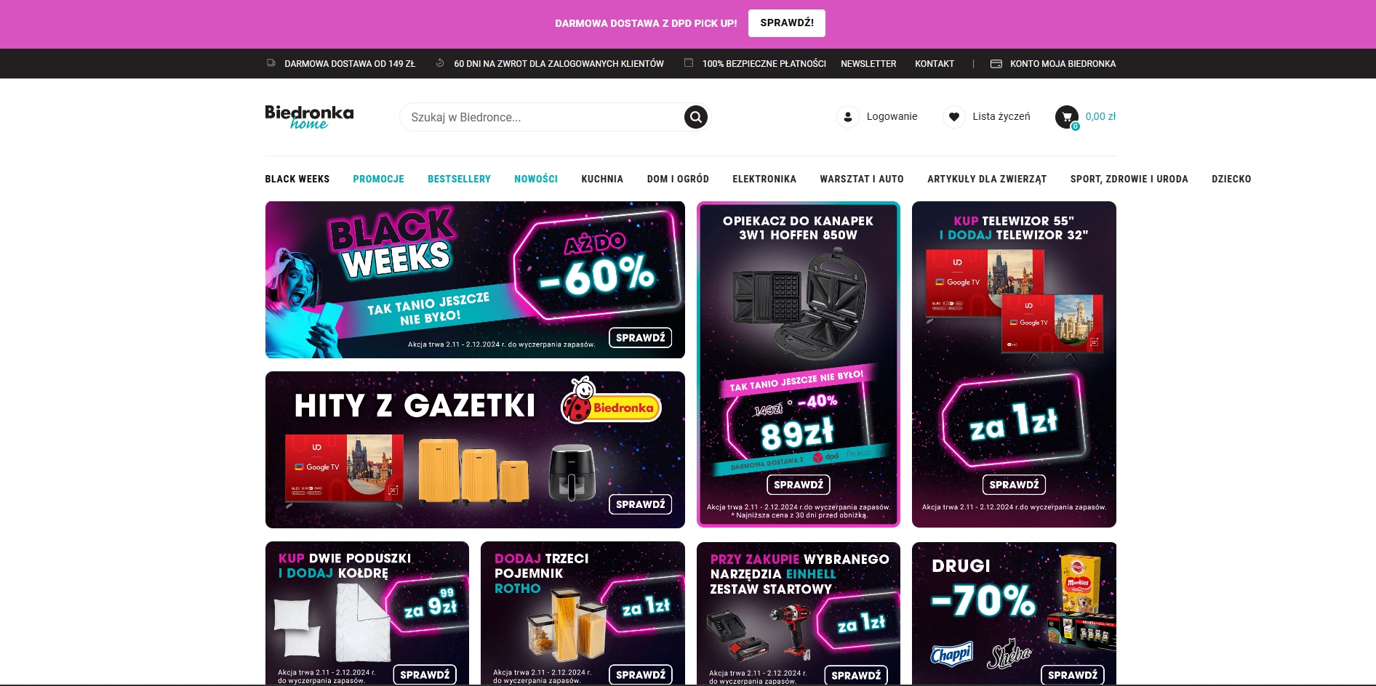Image resolution: width=1376 pixels, height=686 pixels.
Task: Click the free delivery truck icon
Action: (x=271, y=63)
